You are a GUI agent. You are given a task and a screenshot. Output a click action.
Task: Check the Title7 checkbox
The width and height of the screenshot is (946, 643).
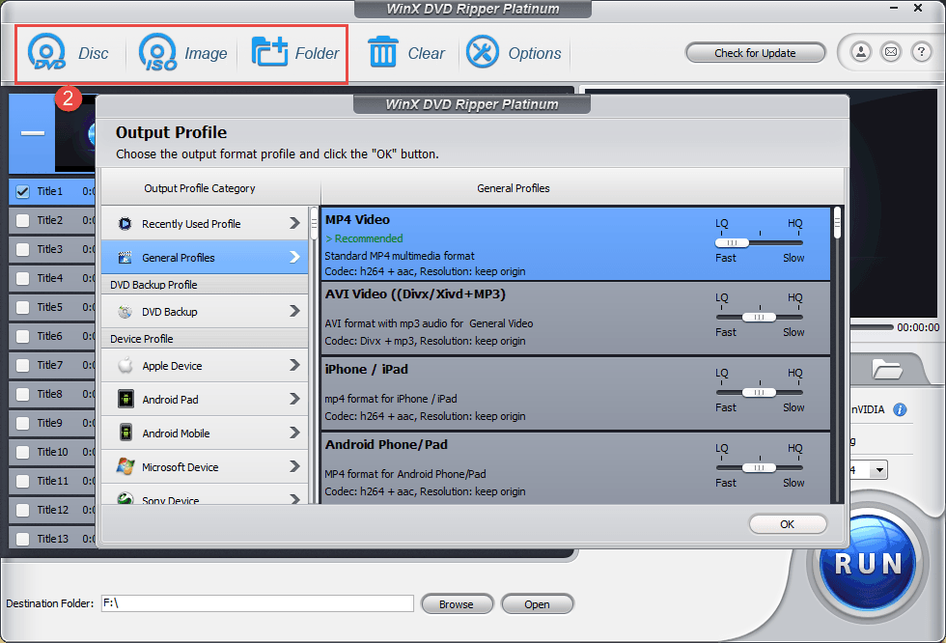click(x=23, y=365)
